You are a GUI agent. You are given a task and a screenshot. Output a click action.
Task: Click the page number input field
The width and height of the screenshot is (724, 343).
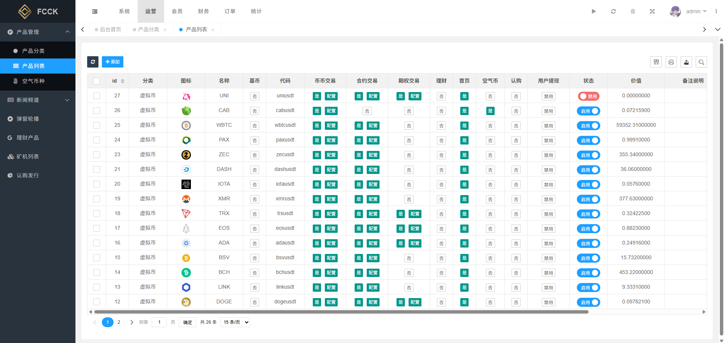click(x=159, y=322)
